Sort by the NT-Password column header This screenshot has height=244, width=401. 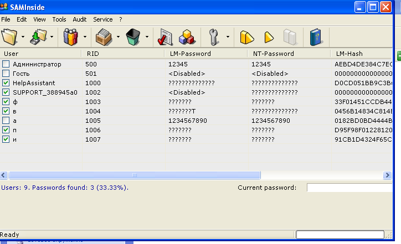pyautogui.click(x=289, y=54)
